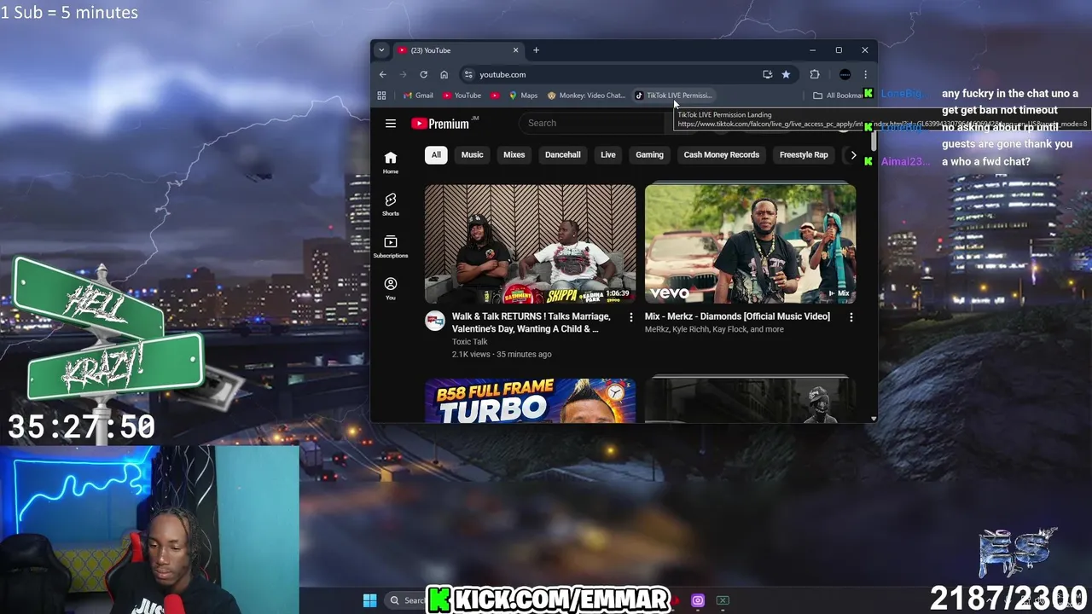This screenshot has width=1092, height=614.
Task: Click the Chrome home button
Action: [444, 74]
